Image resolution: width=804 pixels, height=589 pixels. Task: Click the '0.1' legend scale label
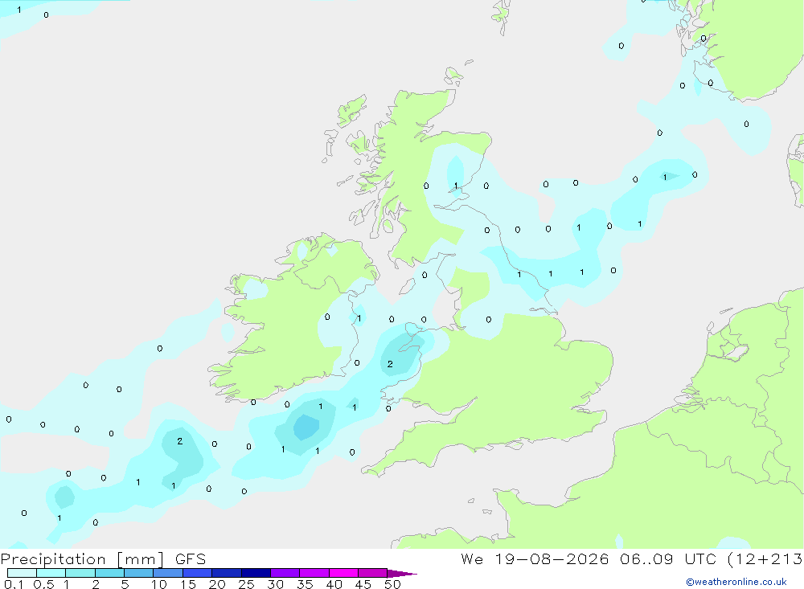14,584
